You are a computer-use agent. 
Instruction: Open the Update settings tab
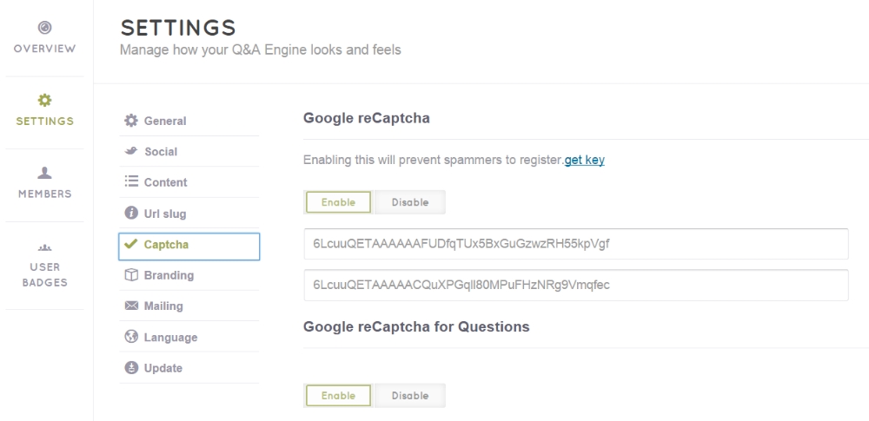(163, 368)
